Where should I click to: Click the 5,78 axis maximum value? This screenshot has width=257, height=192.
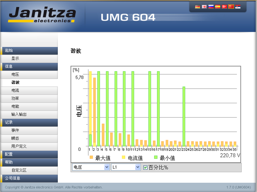pyautogui.click(x=80, y=78)
